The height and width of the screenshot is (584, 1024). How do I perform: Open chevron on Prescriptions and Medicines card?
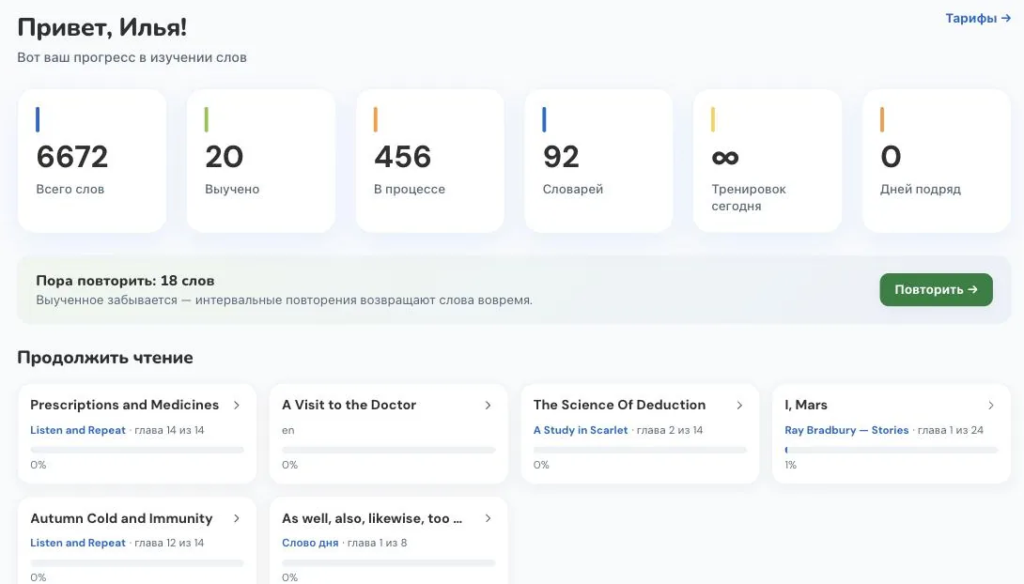coord(237,406)
